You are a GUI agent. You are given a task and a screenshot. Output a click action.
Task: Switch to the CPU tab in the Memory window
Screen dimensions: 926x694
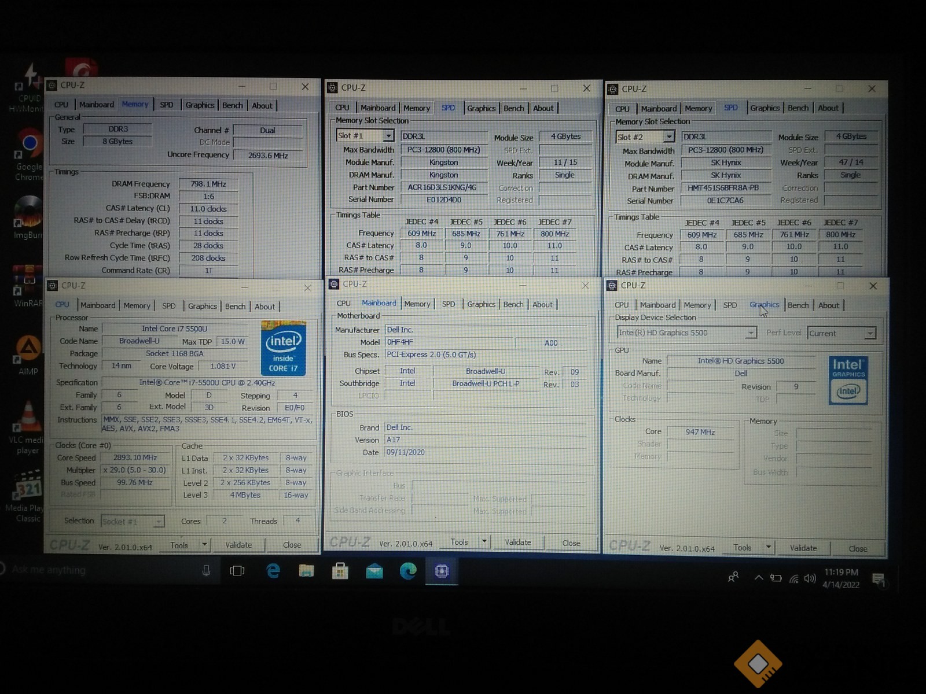click(61, 105)
